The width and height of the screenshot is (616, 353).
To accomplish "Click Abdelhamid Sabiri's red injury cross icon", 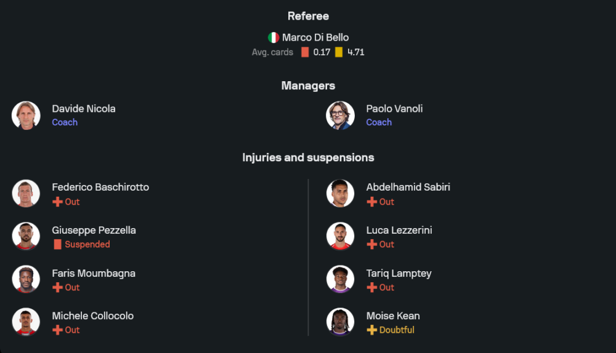I will (371, 202).
